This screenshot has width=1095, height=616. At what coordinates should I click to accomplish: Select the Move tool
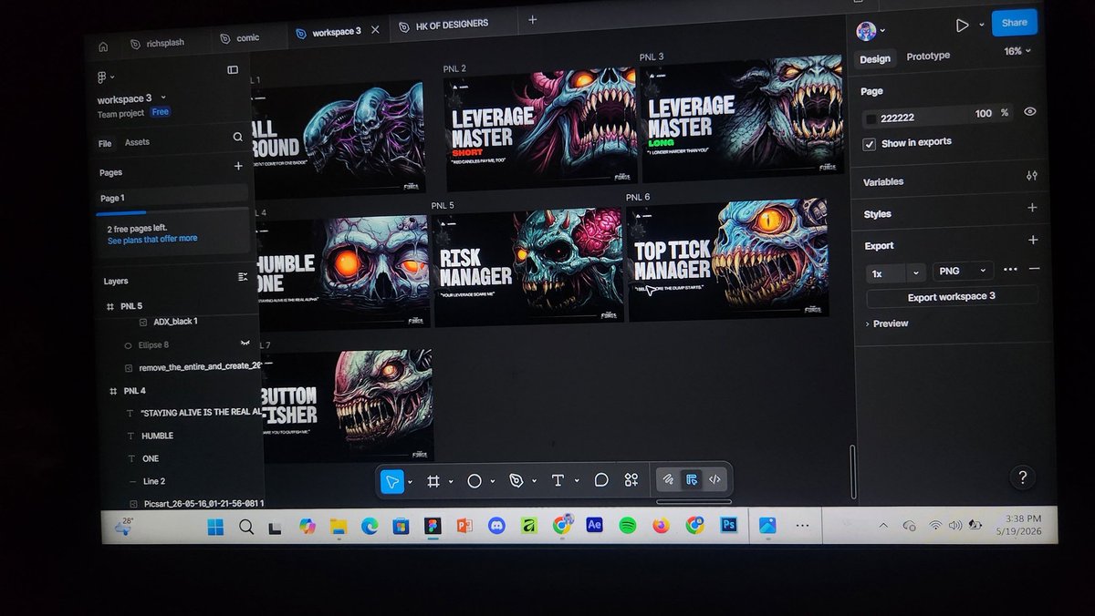point(391,482)
